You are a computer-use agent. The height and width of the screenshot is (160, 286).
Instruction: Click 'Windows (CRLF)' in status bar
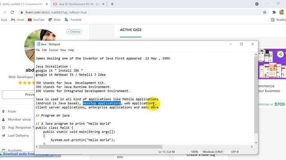coord(213,152)
